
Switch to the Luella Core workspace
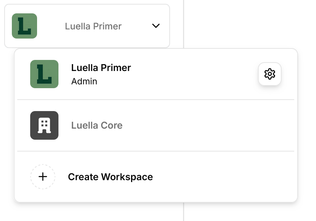tap(156, 125)
